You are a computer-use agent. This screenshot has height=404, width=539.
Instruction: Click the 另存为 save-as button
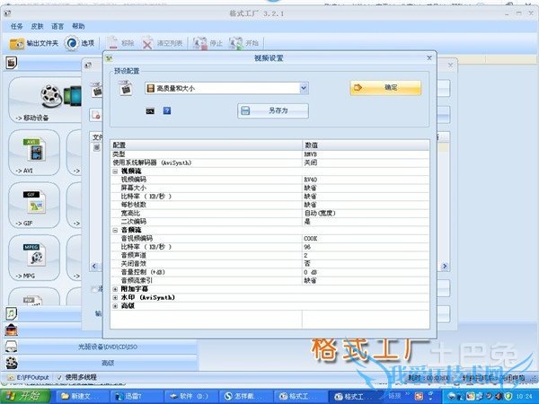pyautogui.click(x=273, y=110)
